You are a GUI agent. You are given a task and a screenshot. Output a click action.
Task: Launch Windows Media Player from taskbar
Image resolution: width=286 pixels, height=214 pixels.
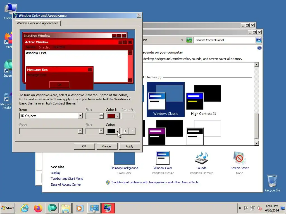80,208
